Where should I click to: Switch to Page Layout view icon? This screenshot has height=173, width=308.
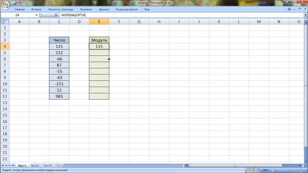coord(253,170)
